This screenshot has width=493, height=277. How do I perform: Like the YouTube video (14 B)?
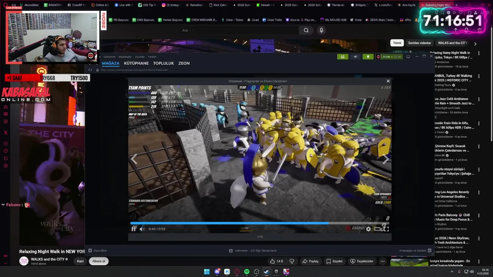[x=277, y=261]
